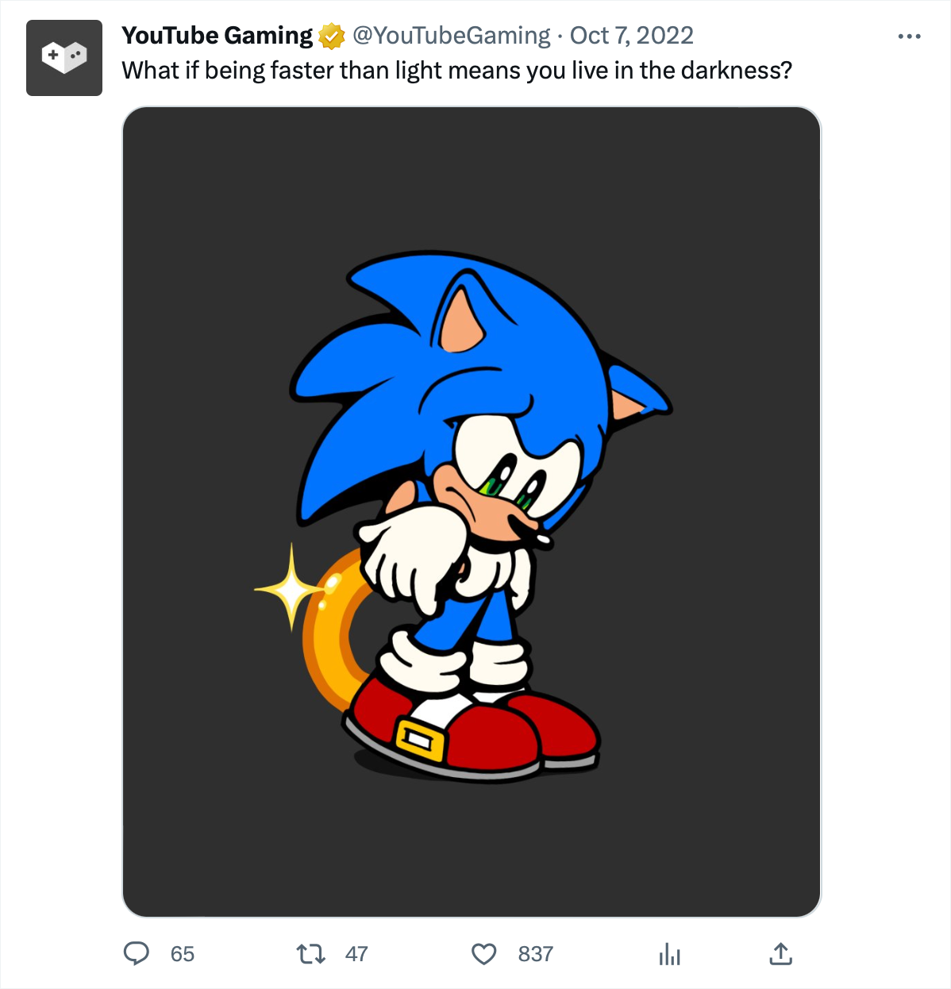This screenshot has width=951, height=989.
Task: Click the 837 likes count
Action: (536, 954)
